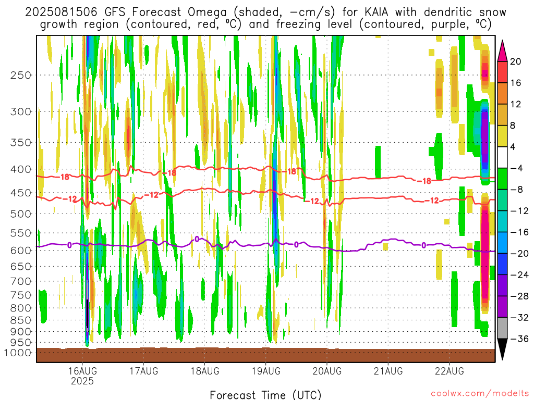Image resolution: width=534 pixels, height=400 pixels.
Task: Click the 250 pressure level label
Action: (21, 75)
